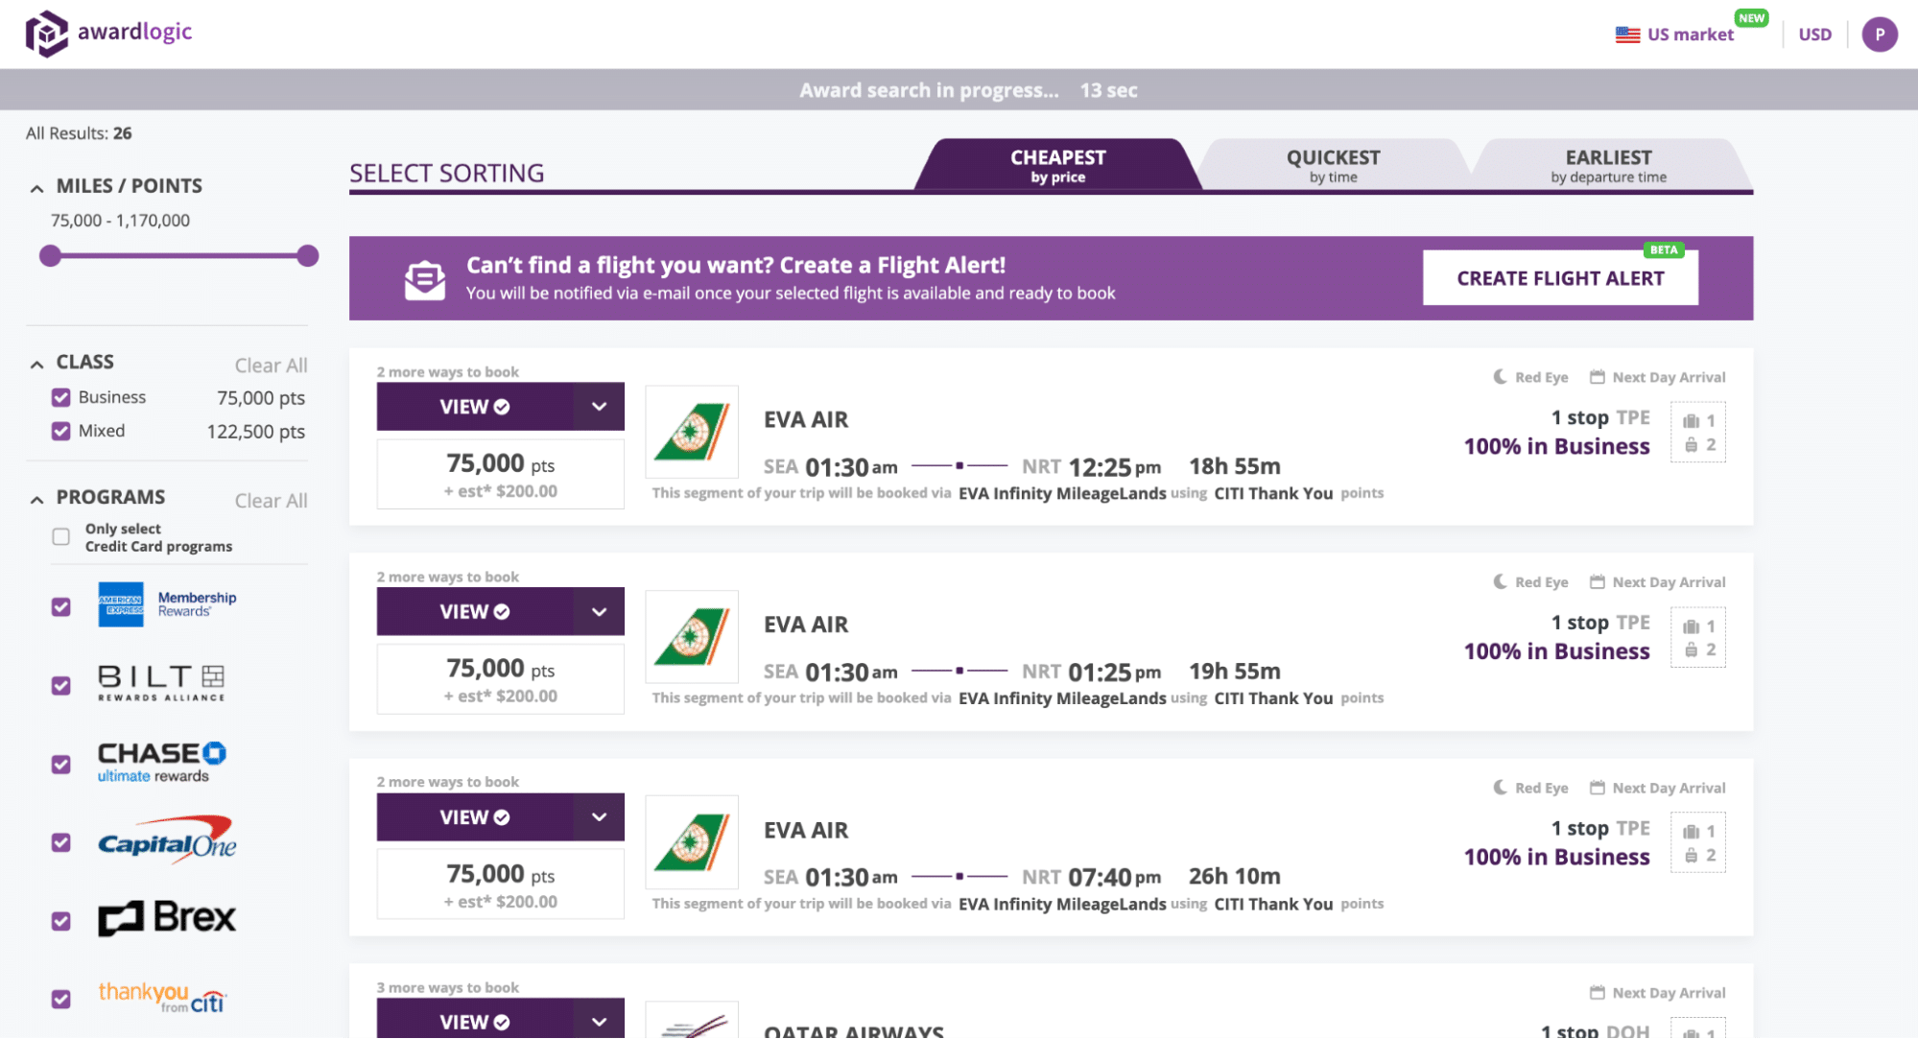1918x1039 pixels.
Task: Switch to the Quickest by time tab
Action: [1333, 165]
